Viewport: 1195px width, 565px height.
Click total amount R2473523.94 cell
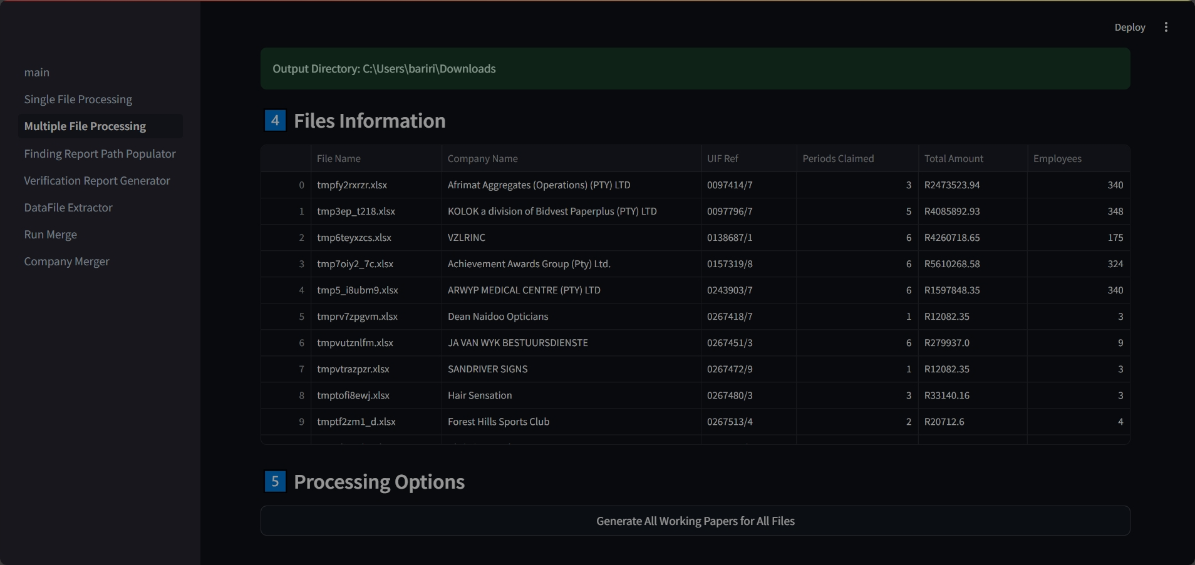pyautogui.click(x=973, y=185)
